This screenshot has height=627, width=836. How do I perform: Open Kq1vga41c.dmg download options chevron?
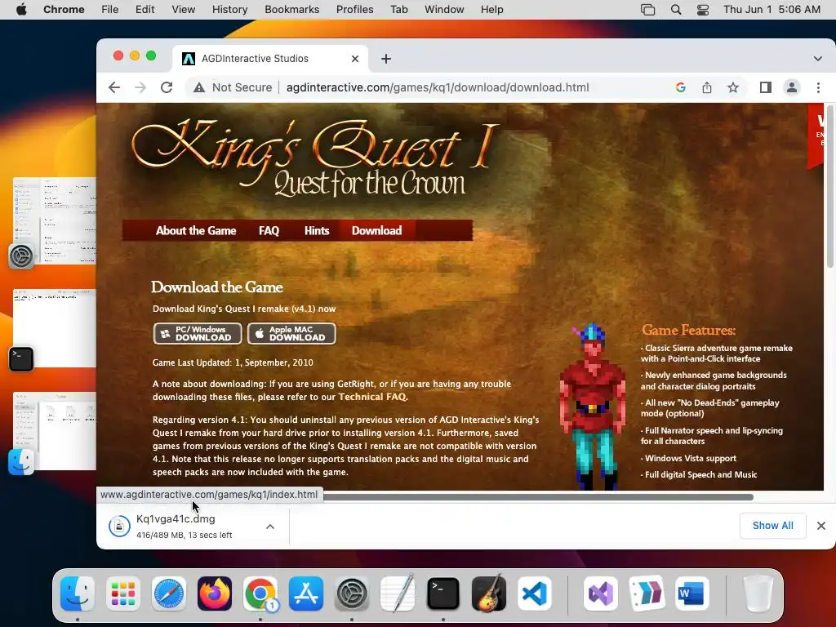[270, 527]
